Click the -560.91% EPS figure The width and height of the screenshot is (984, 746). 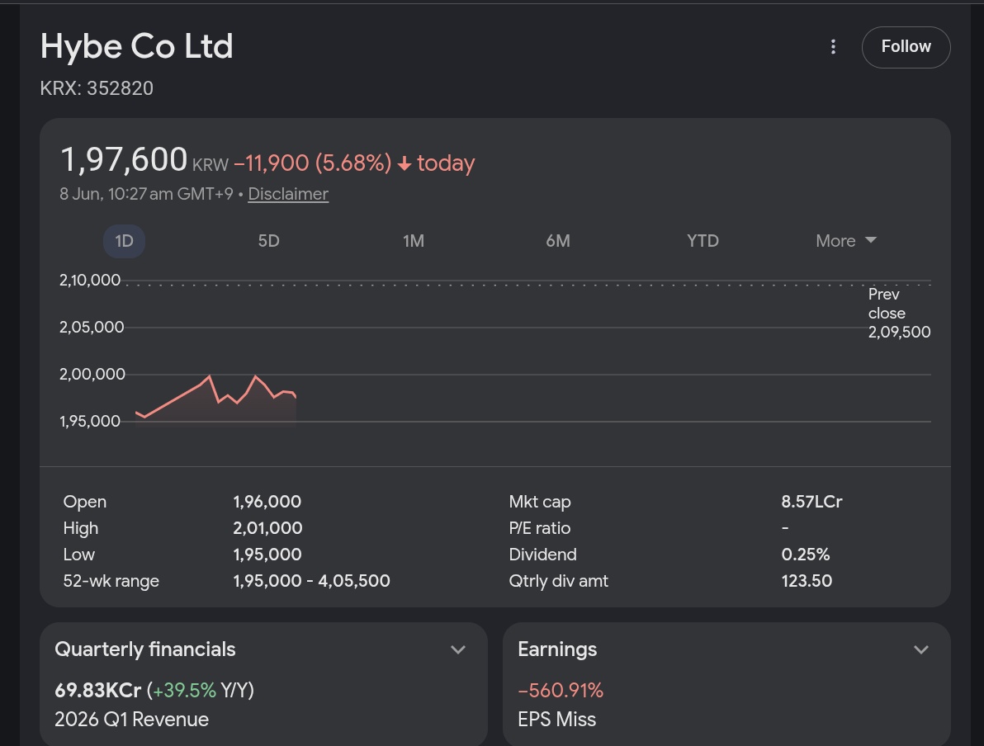[561, 691]
